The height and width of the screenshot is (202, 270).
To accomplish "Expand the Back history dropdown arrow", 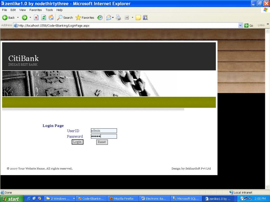I will (x=18, y=18).
